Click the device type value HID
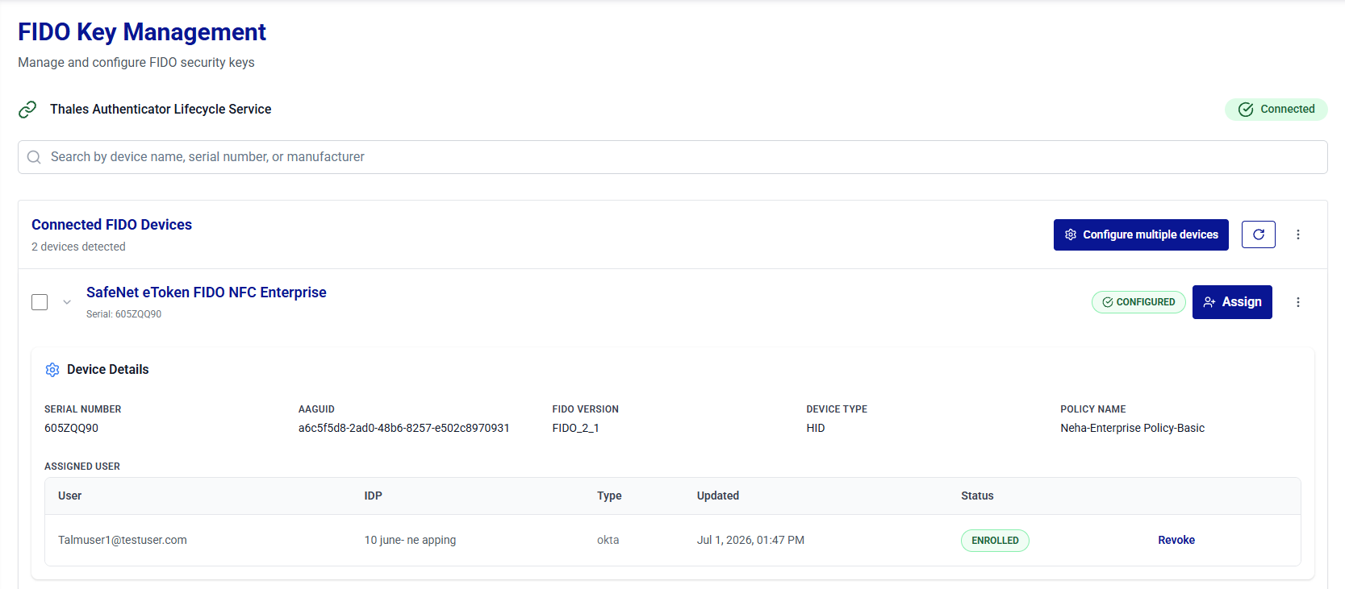 coord(815,428)
